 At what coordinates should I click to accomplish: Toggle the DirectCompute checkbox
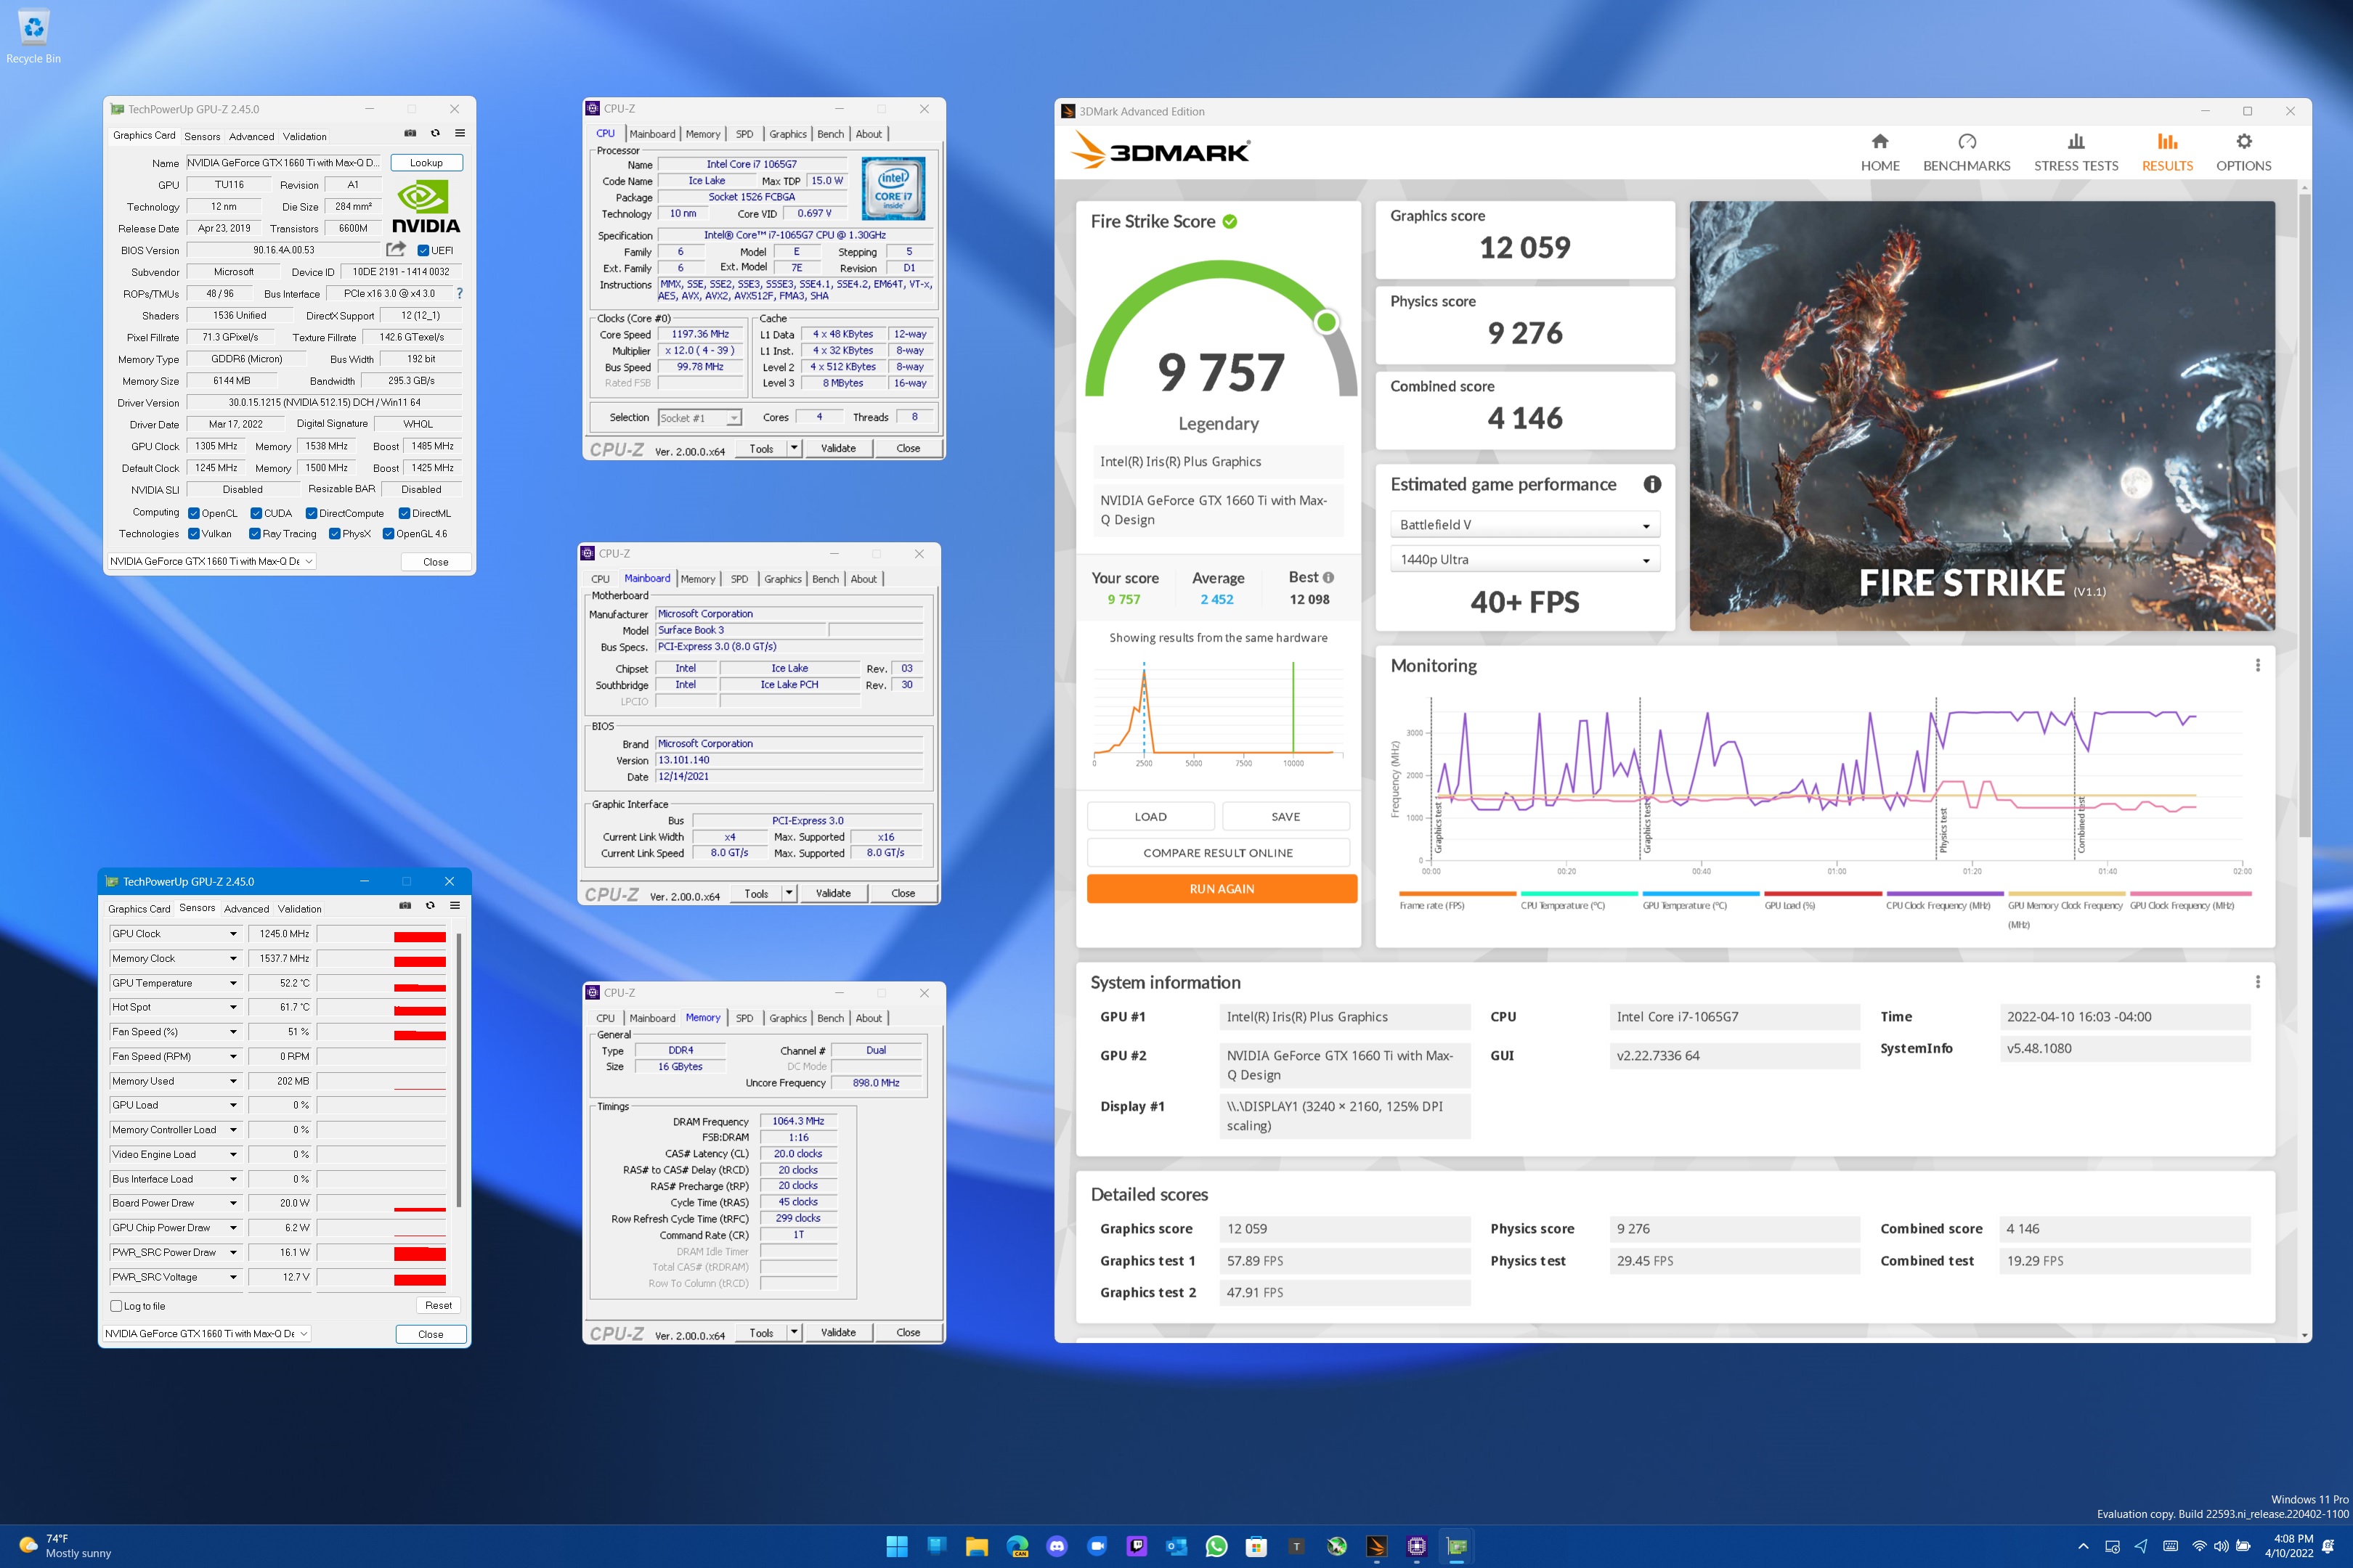[x=311, y=513]
